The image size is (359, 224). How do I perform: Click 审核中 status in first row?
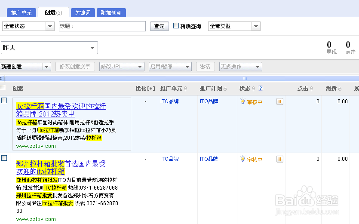tap(255, 102)
